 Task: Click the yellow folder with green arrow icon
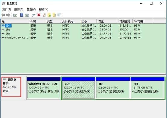(49, 15)
